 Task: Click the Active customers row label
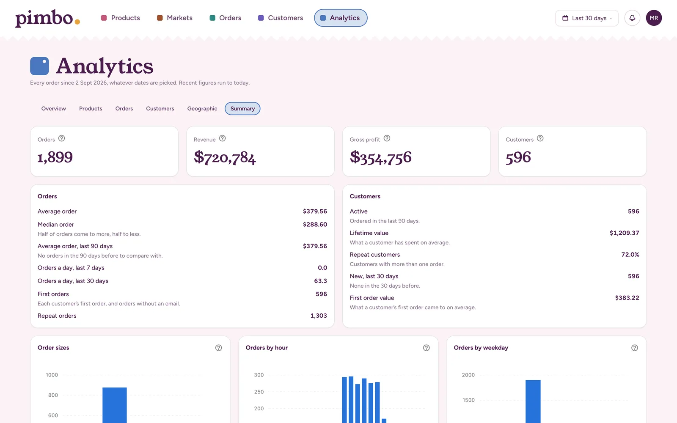click(x=359, y=211)
